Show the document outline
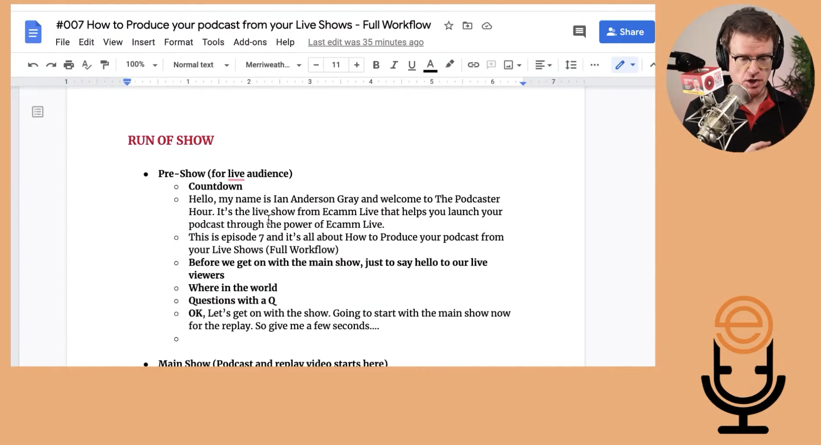The image size is (821, 445). 37,111
